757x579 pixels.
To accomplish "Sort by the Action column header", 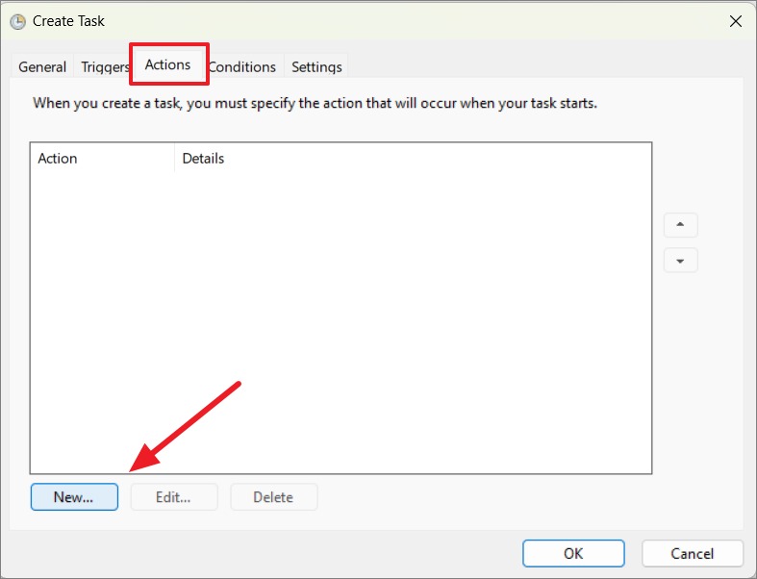I will point(102,159).
